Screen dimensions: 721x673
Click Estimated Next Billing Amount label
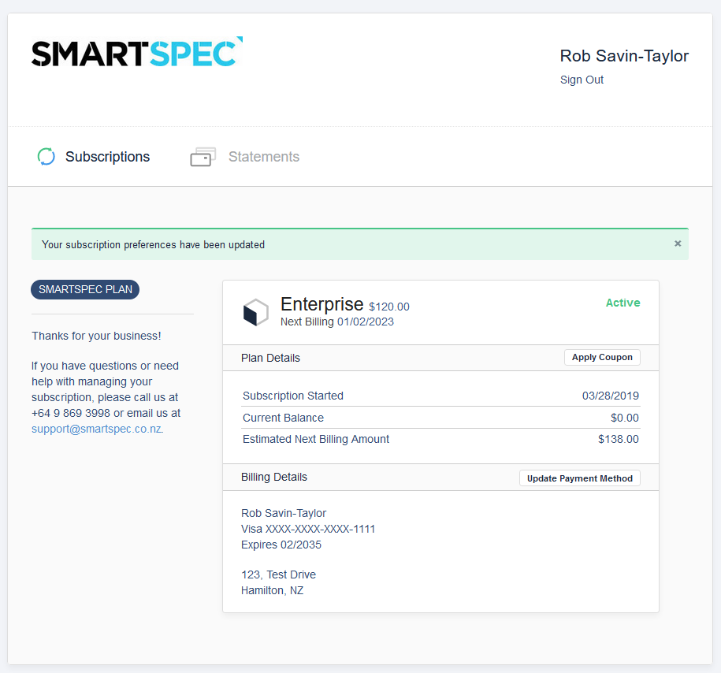coord(316,439)
